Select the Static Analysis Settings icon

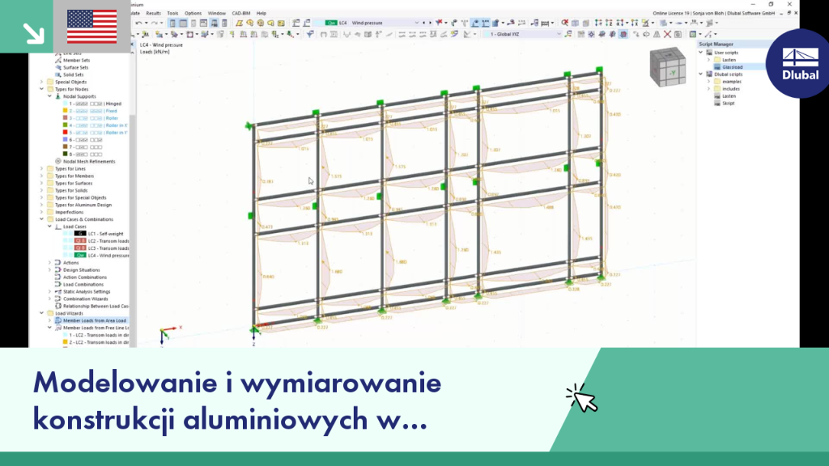click(58, 291)
